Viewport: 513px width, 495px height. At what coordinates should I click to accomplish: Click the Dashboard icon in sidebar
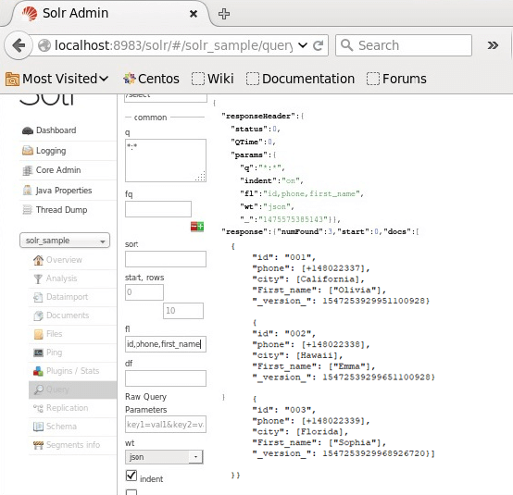28,130
